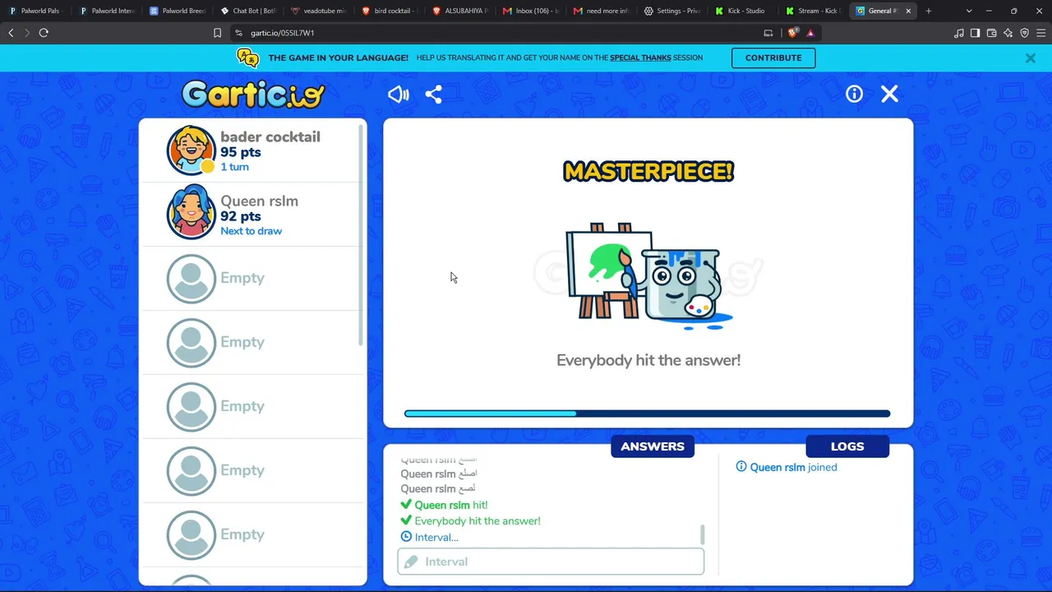Click player name bader cocktail
Viewport: 1052px width, 592px height.
point(270,137)
